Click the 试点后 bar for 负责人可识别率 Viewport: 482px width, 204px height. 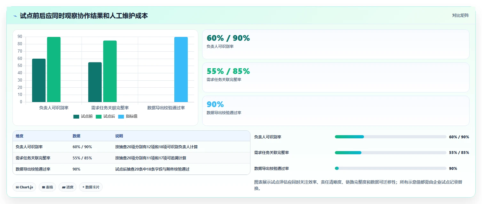click(54, 69)
